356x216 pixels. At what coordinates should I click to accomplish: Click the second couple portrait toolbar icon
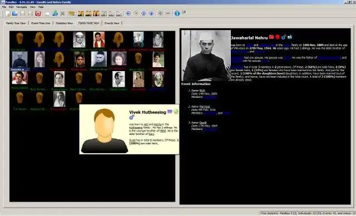pos(88,13)
